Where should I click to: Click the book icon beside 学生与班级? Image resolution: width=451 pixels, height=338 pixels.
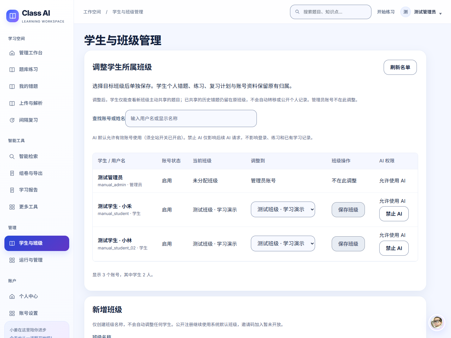coord(12,243)
